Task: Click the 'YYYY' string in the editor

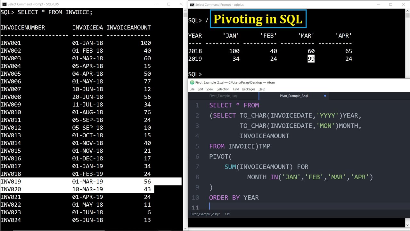Action: (327, 116)
